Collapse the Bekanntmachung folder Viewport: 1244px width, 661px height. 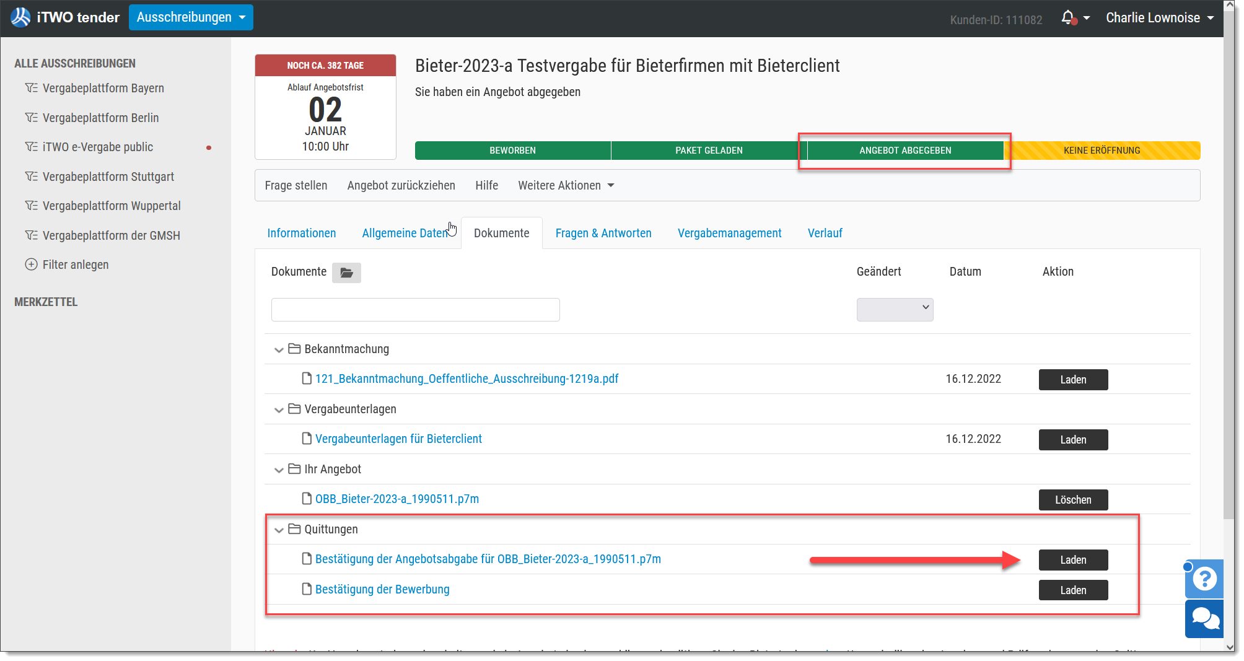pyautogui.click(x=279, y=349)
